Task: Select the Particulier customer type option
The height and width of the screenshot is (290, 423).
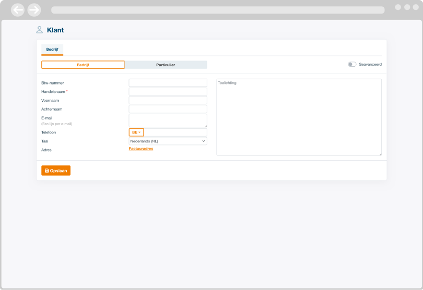Action: 166,65
